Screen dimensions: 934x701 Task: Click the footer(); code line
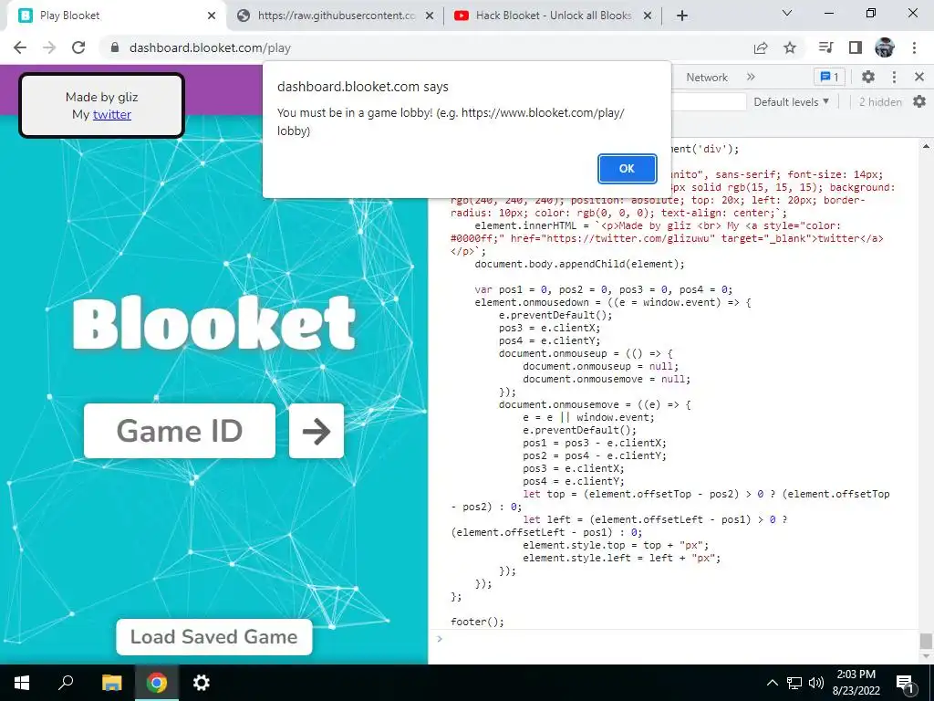click(x=477, y=622)
